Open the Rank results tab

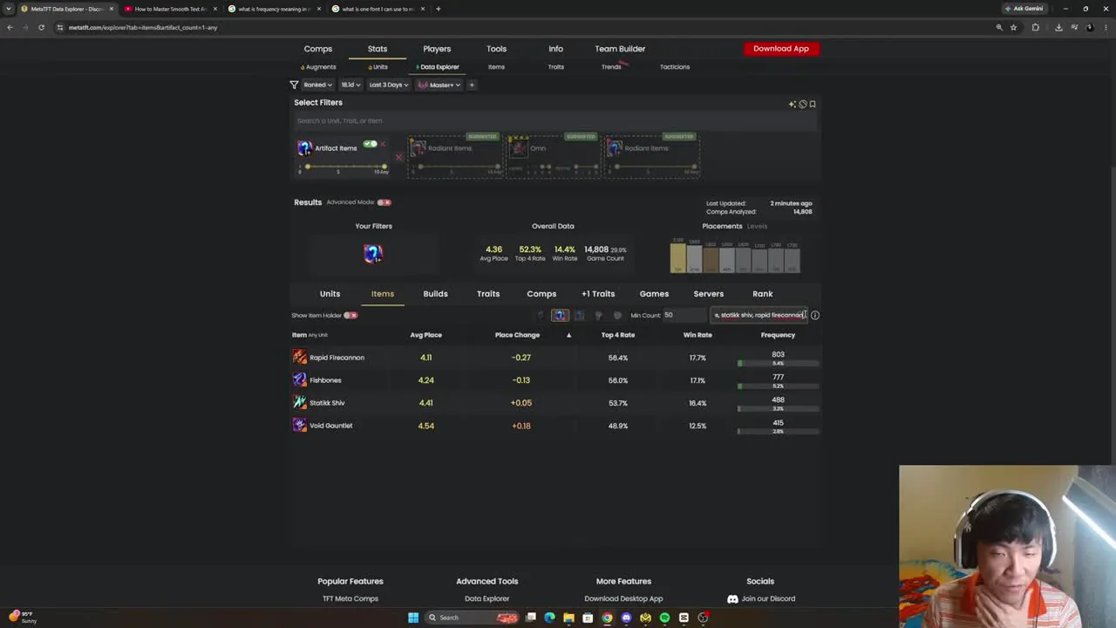point(762,294)
